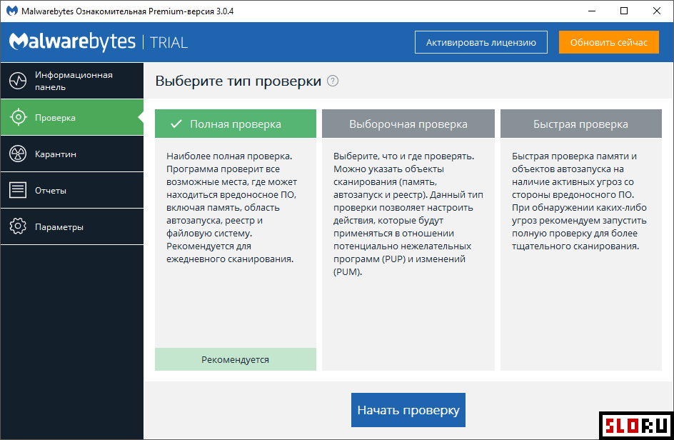This screenshot has height=440, width=674.
Task: Open help via the question mark icon
Action: click(333, 81)
